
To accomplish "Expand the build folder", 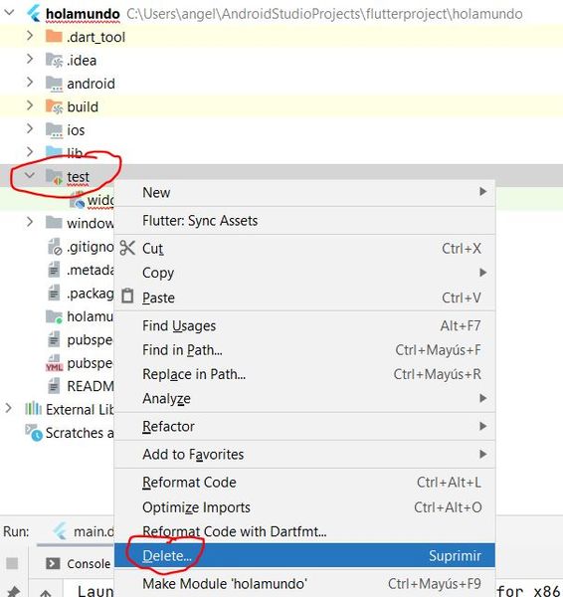I will (30, 105).
